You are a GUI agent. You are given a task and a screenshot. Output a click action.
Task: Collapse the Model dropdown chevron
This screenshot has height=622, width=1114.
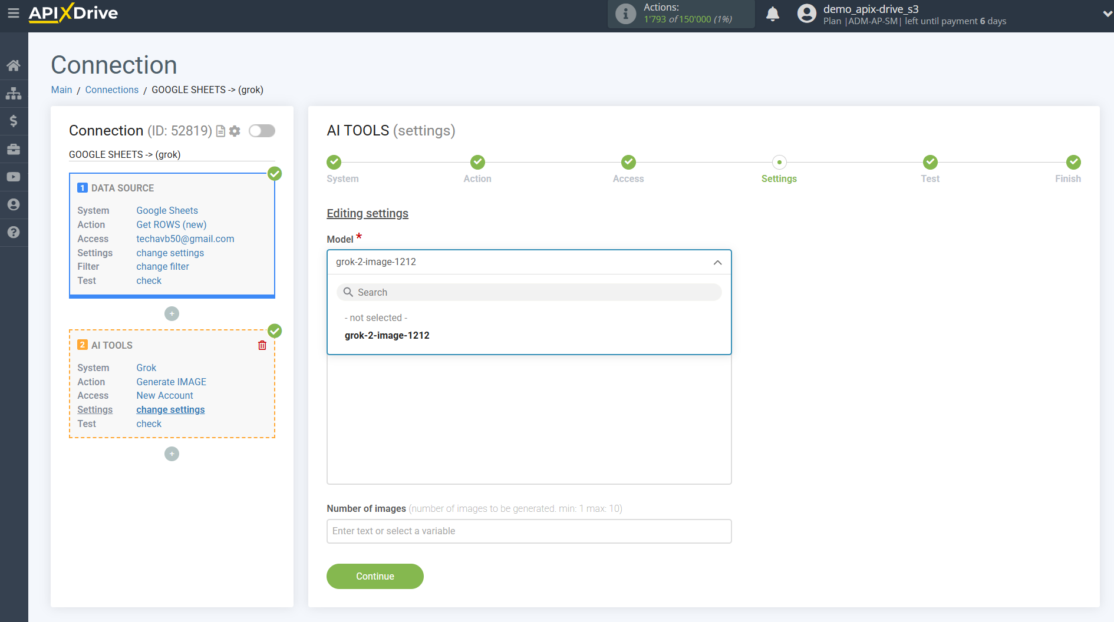click(717, 263)
